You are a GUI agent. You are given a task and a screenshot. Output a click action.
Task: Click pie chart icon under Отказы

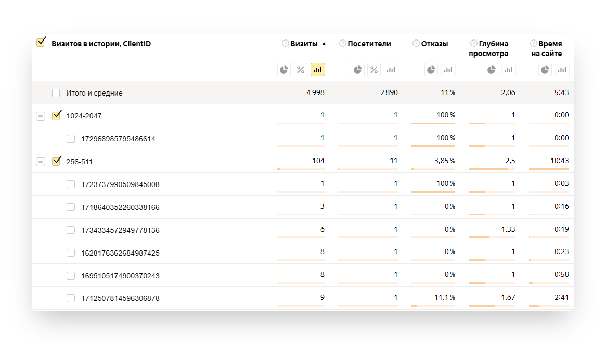pos(431,70)
